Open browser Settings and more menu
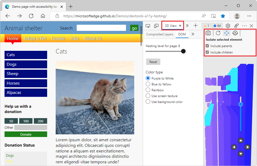Image resolution: width=257 pixels, height=166 pixels. pyautogui.click(x=249, y=16)
